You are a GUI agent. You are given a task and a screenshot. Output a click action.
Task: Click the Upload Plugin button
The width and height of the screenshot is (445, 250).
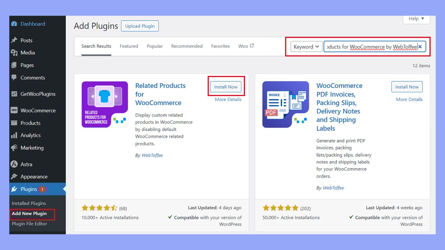[x=140, y=26]
